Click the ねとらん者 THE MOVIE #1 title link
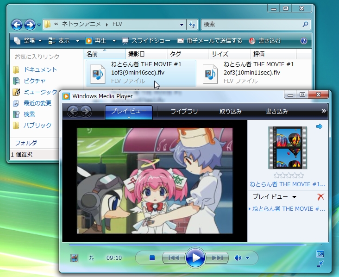Screen dimensions: 339x277 [x=287, y=184]
